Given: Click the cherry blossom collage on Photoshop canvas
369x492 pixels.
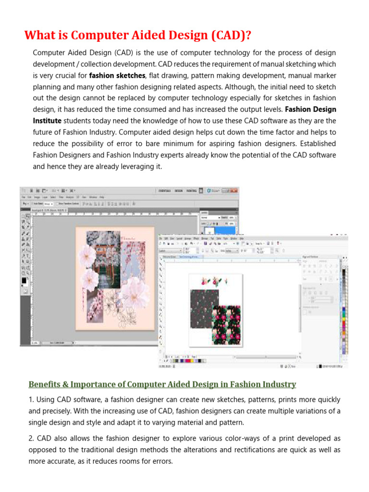Looking at the screenshot, I should point(115,278).
